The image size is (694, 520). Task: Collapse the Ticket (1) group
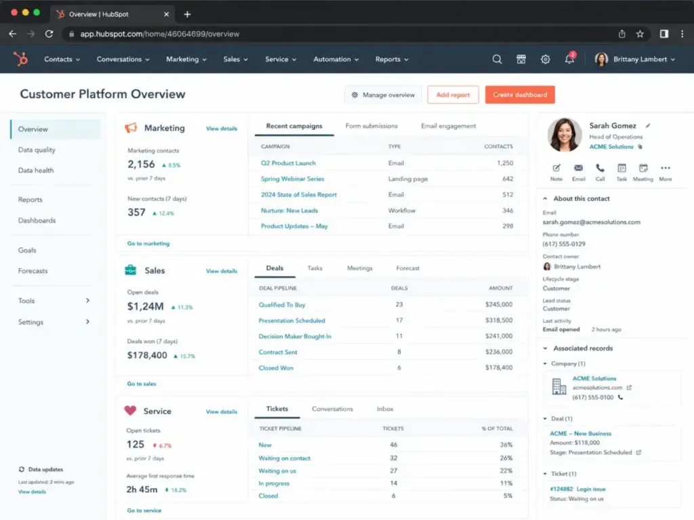(x=545, y=474)
